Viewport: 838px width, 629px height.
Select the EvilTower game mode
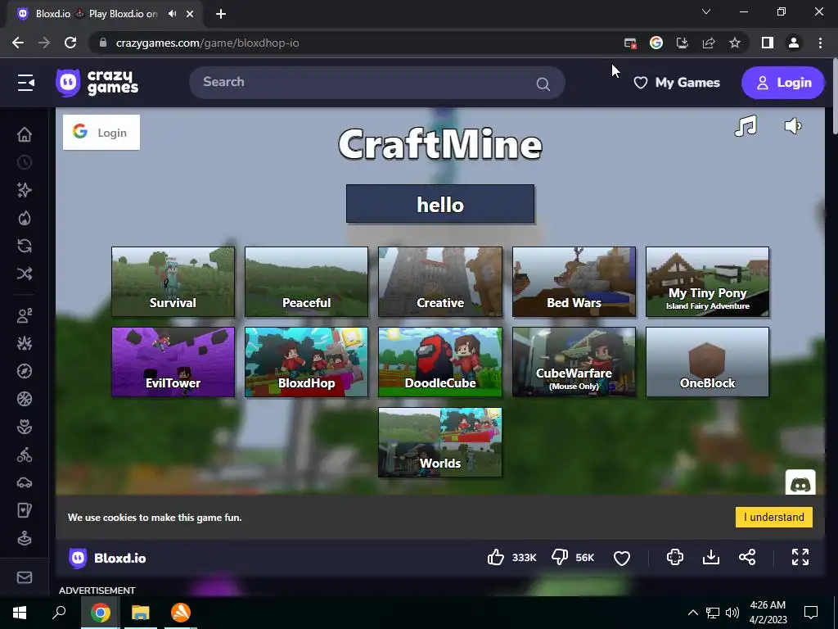(x=173, y=362)
